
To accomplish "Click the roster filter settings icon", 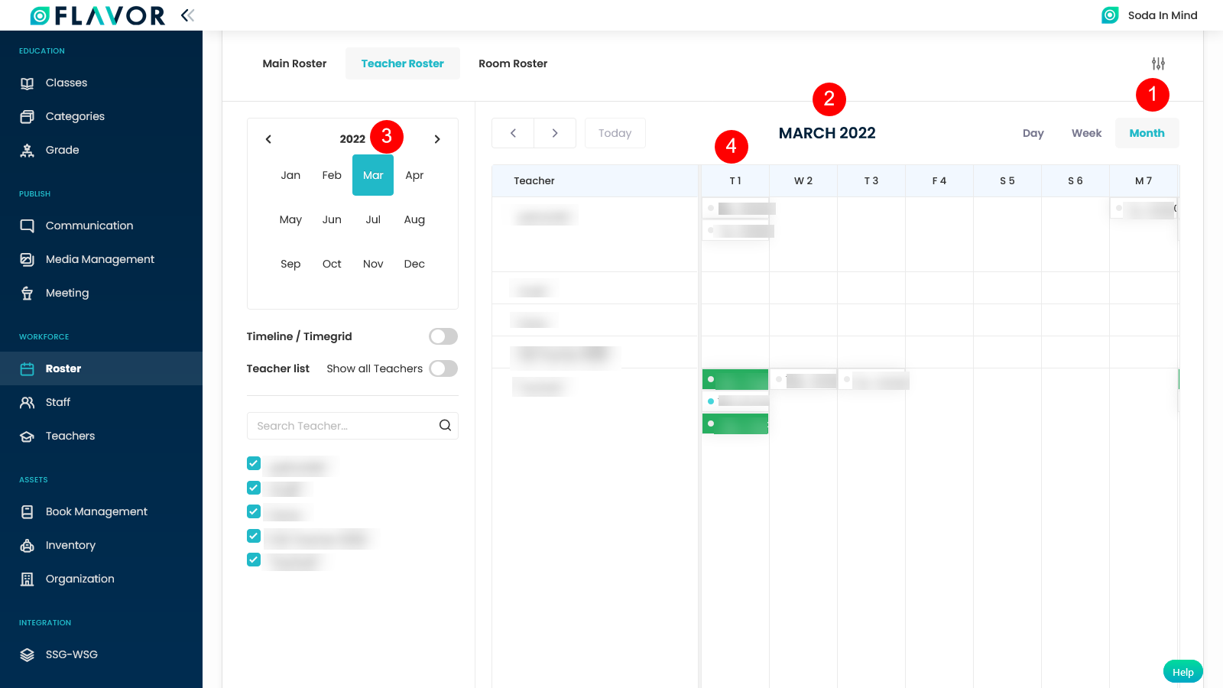I will pyautogui.click(x=1158, y=63).
